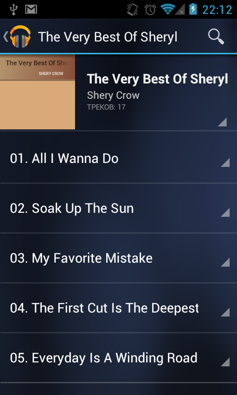The width and height of the screenshot is (237, 395).
Task: Tap the Wi-Fi signal icon
Action: (x=167, y=9)
